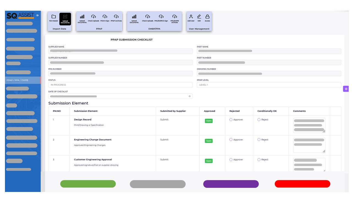Click the Status field showing IN PROGRESS

click(x=120, y=85)
